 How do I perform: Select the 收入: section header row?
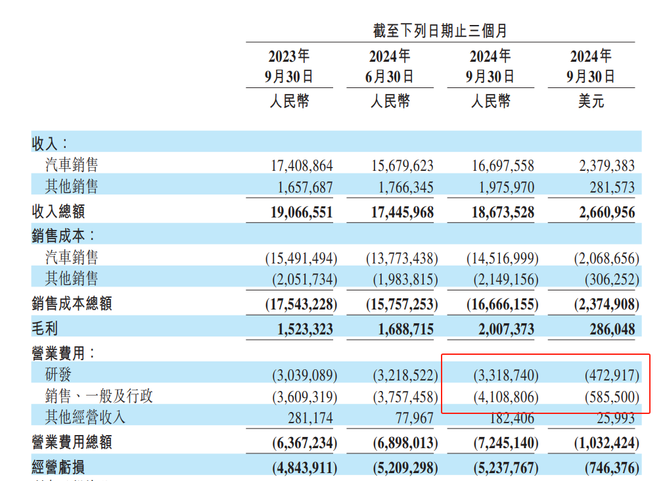[50, 143]
